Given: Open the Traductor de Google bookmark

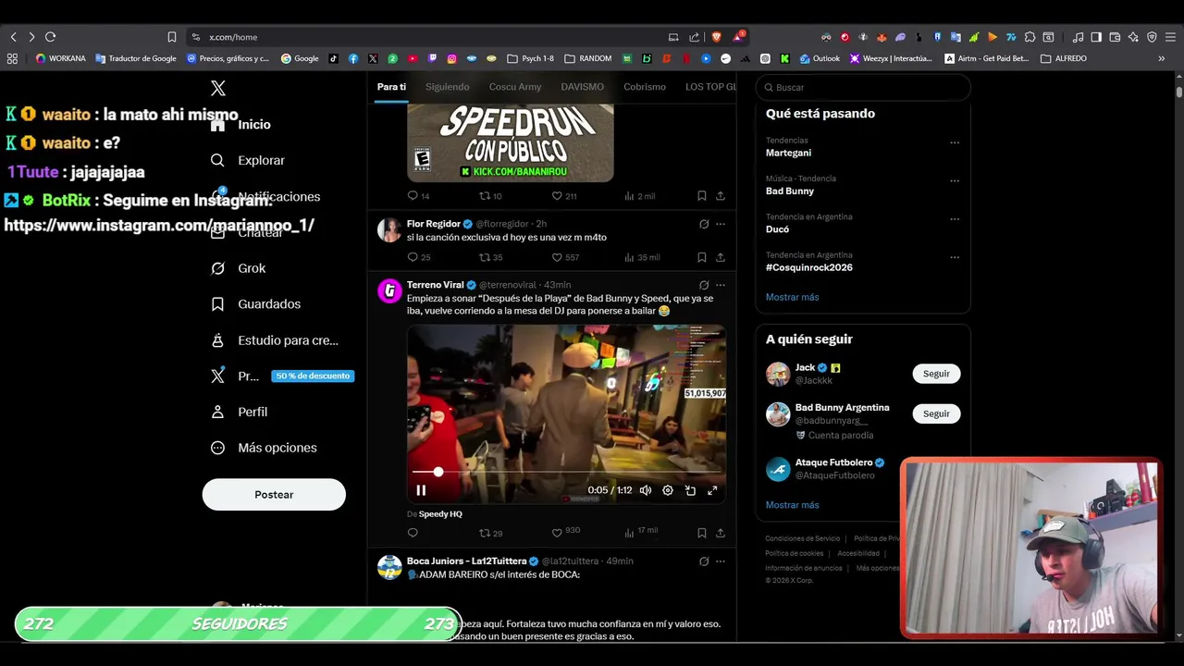Looking at the screenshot, I should [136, 58].
